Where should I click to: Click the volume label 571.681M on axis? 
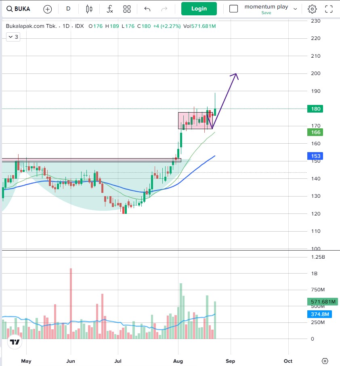tap(323, 301)
